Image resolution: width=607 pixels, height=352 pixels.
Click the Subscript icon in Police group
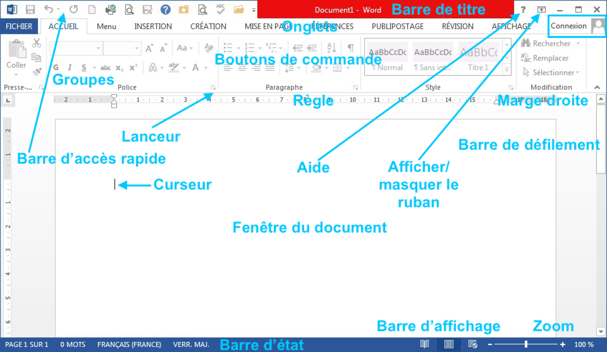pyautogui.click(x=119, y=68)
